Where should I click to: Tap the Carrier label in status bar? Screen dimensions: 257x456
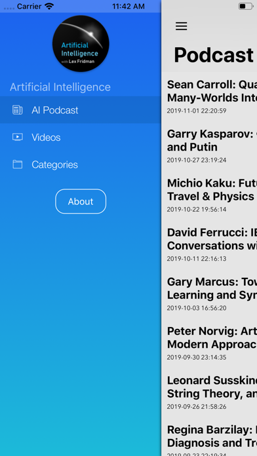tap(29, 7)
